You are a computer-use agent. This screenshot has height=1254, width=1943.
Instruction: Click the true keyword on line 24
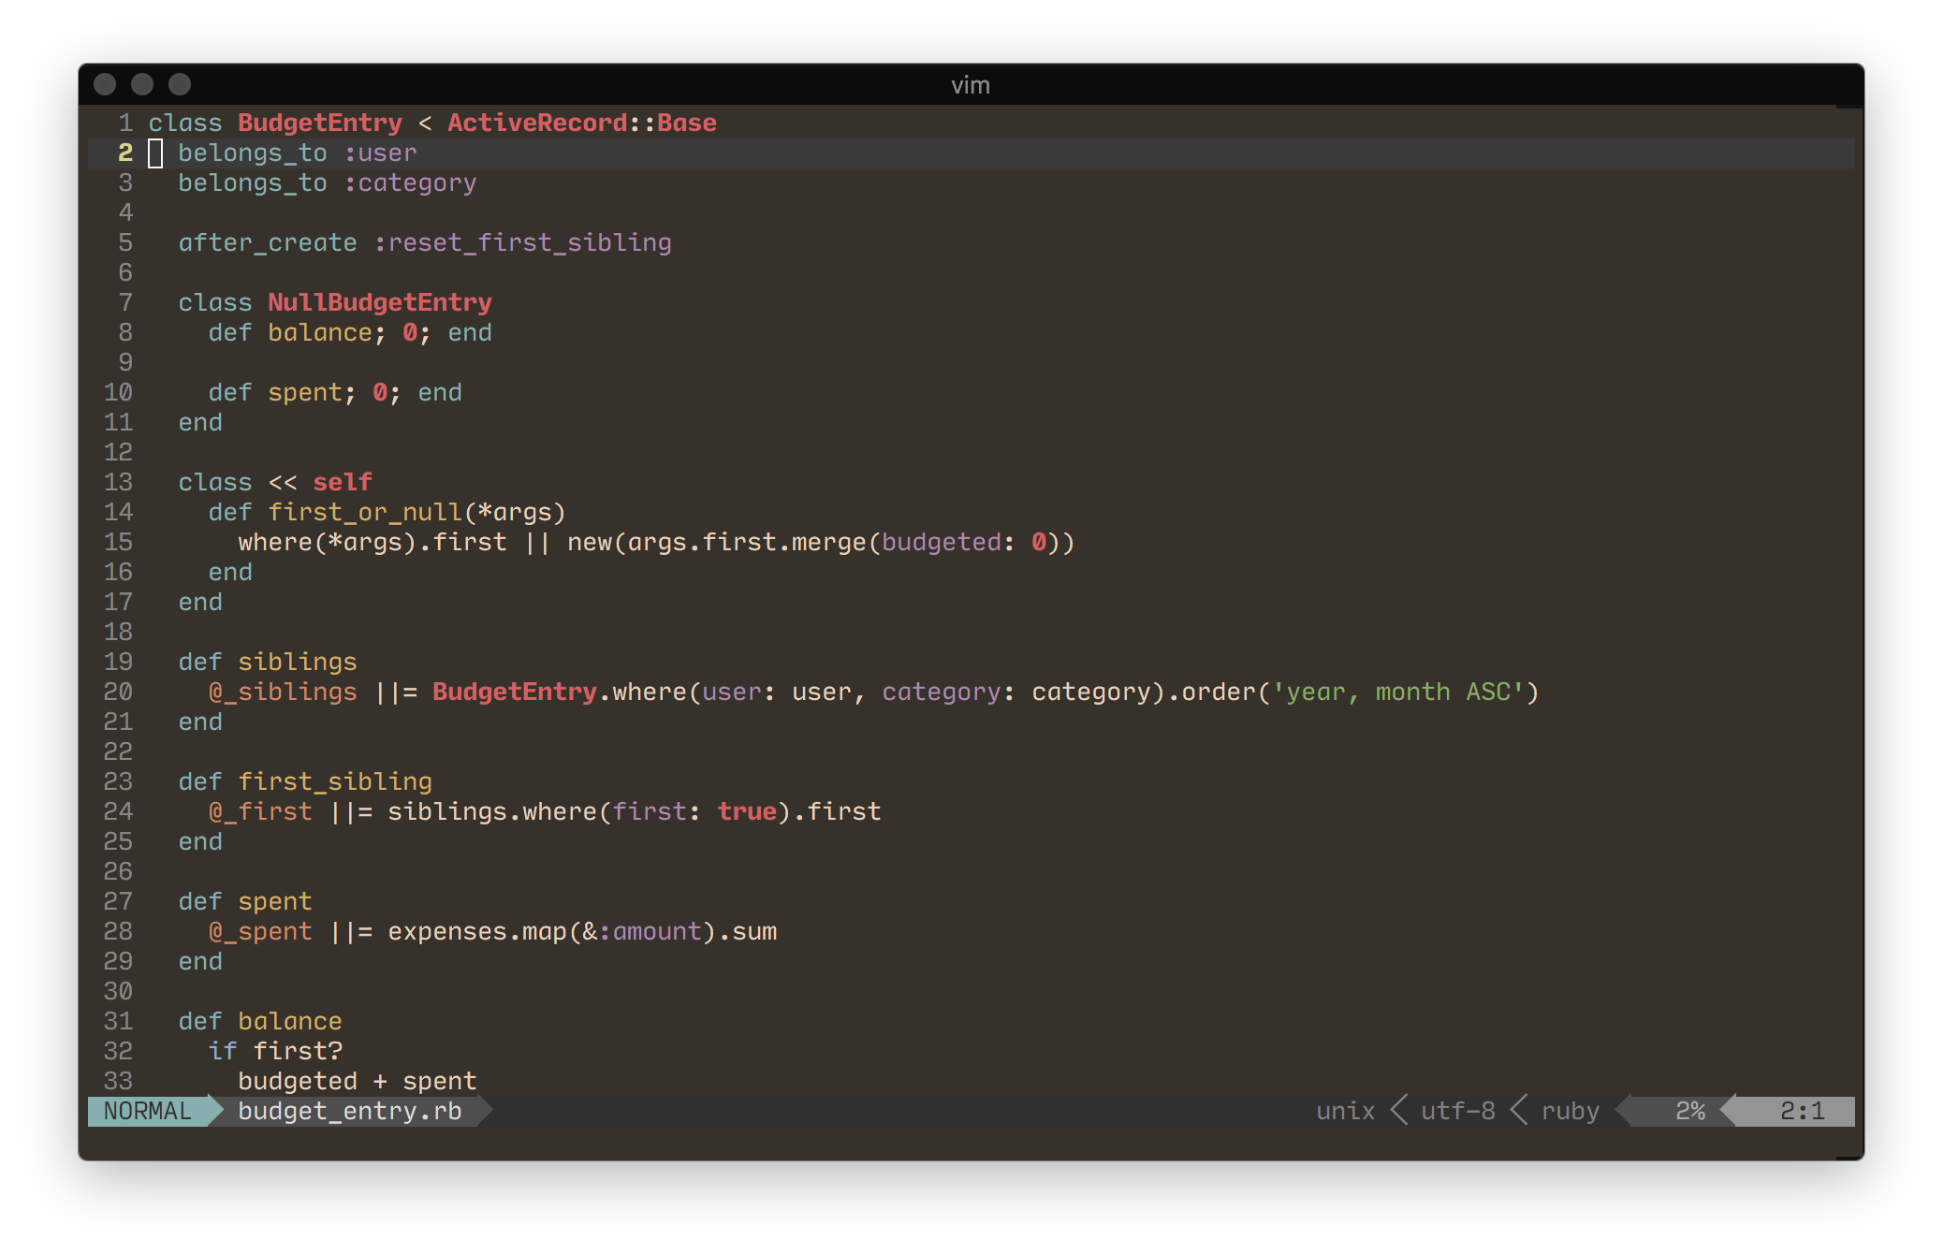pyautogui.click(x=747, y=811)
